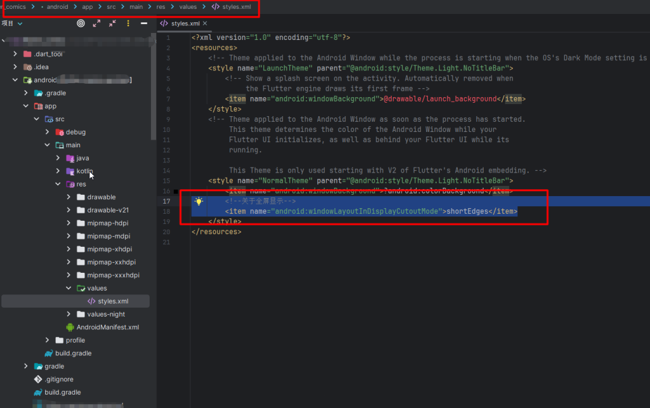Open AndroidManifest.xml in project tree
Screen dimensions: 650x408
coord(107,327)
